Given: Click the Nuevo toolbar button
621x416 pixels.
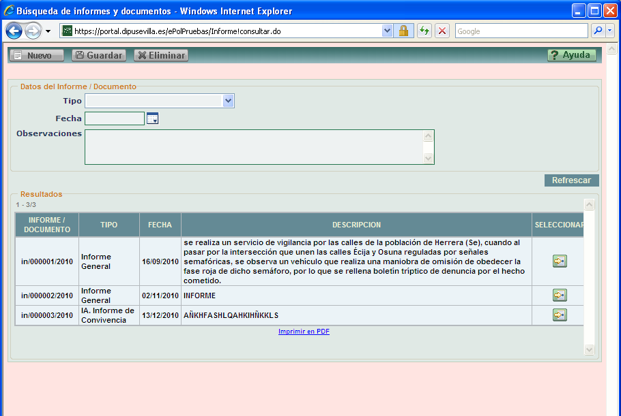Looking at the screenshot, I should (36, 55).
